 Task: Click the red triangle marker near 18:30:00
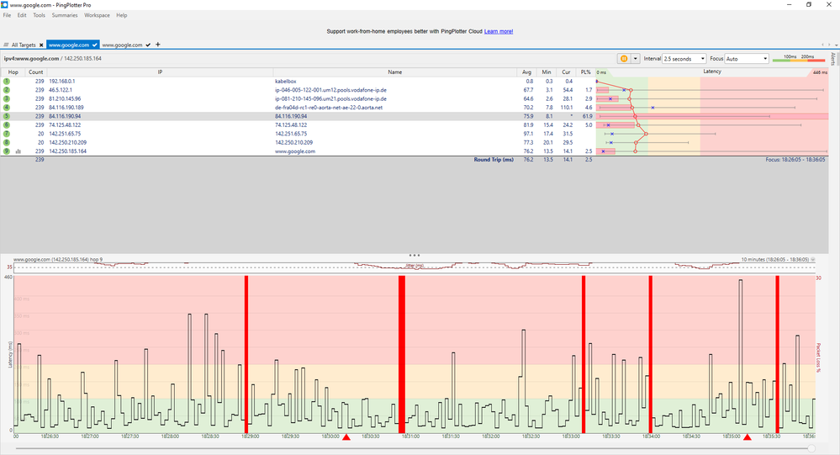coord(346,437)
